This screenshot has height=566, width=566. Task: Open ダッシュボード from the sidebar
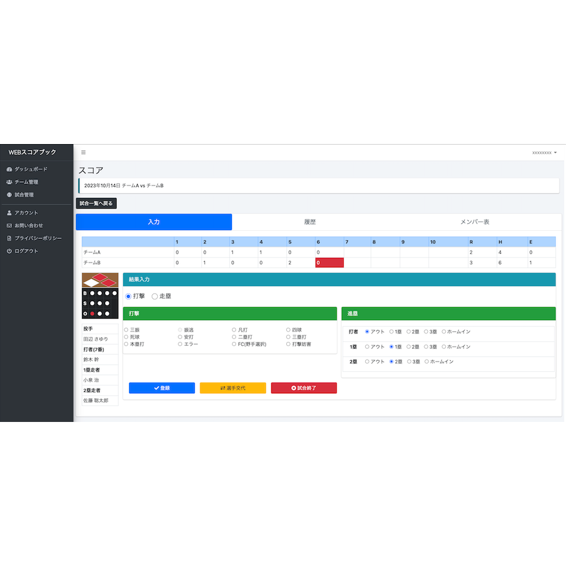pos(30,169)
